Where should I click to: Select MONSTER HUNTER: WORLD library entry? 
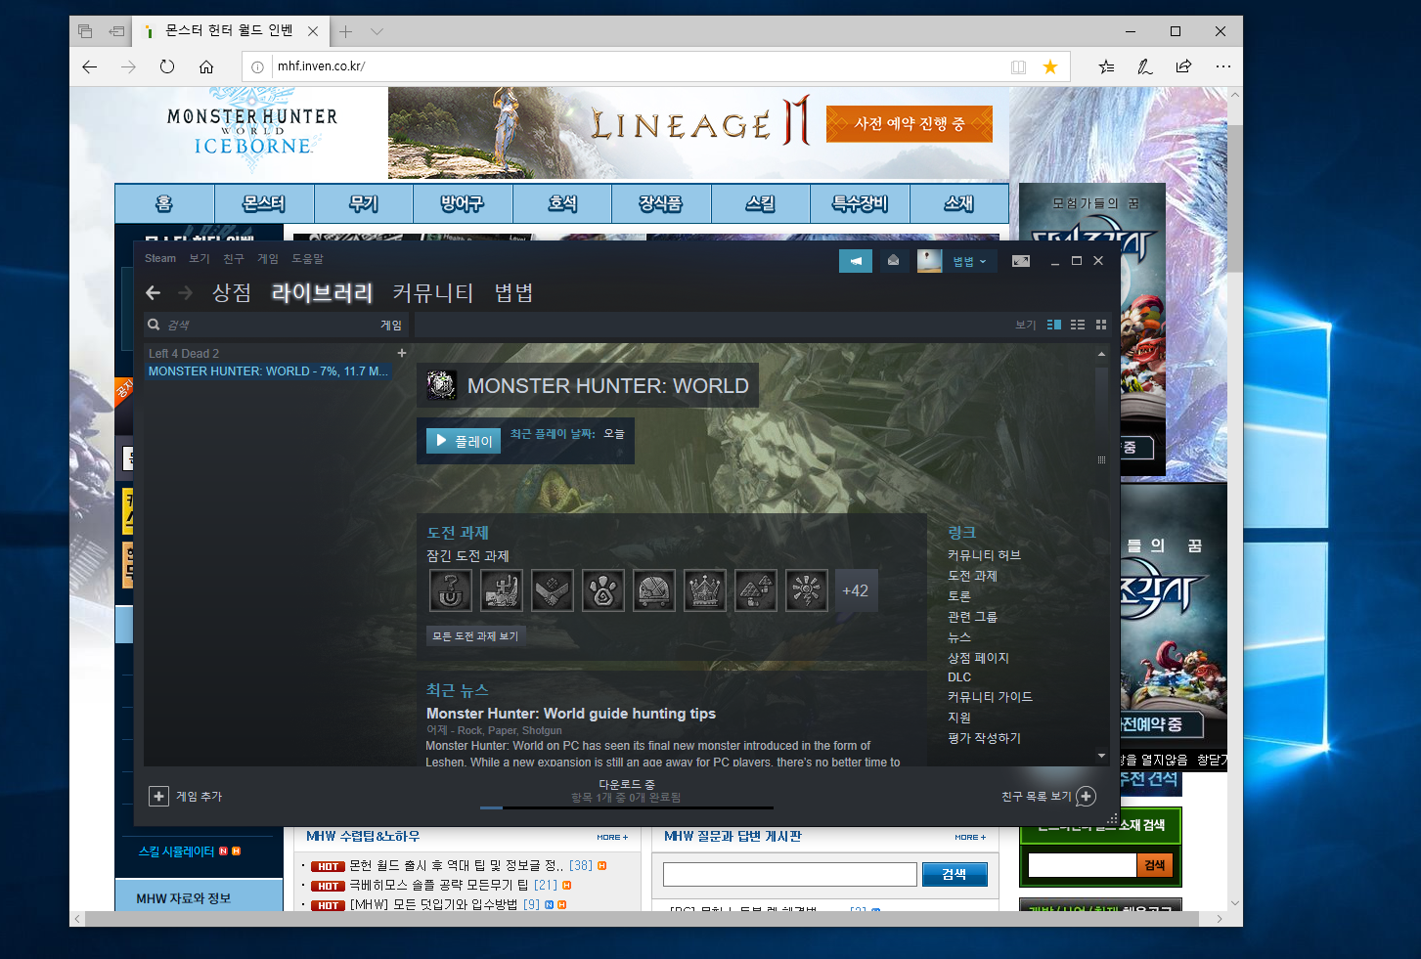tap(268, 371)
